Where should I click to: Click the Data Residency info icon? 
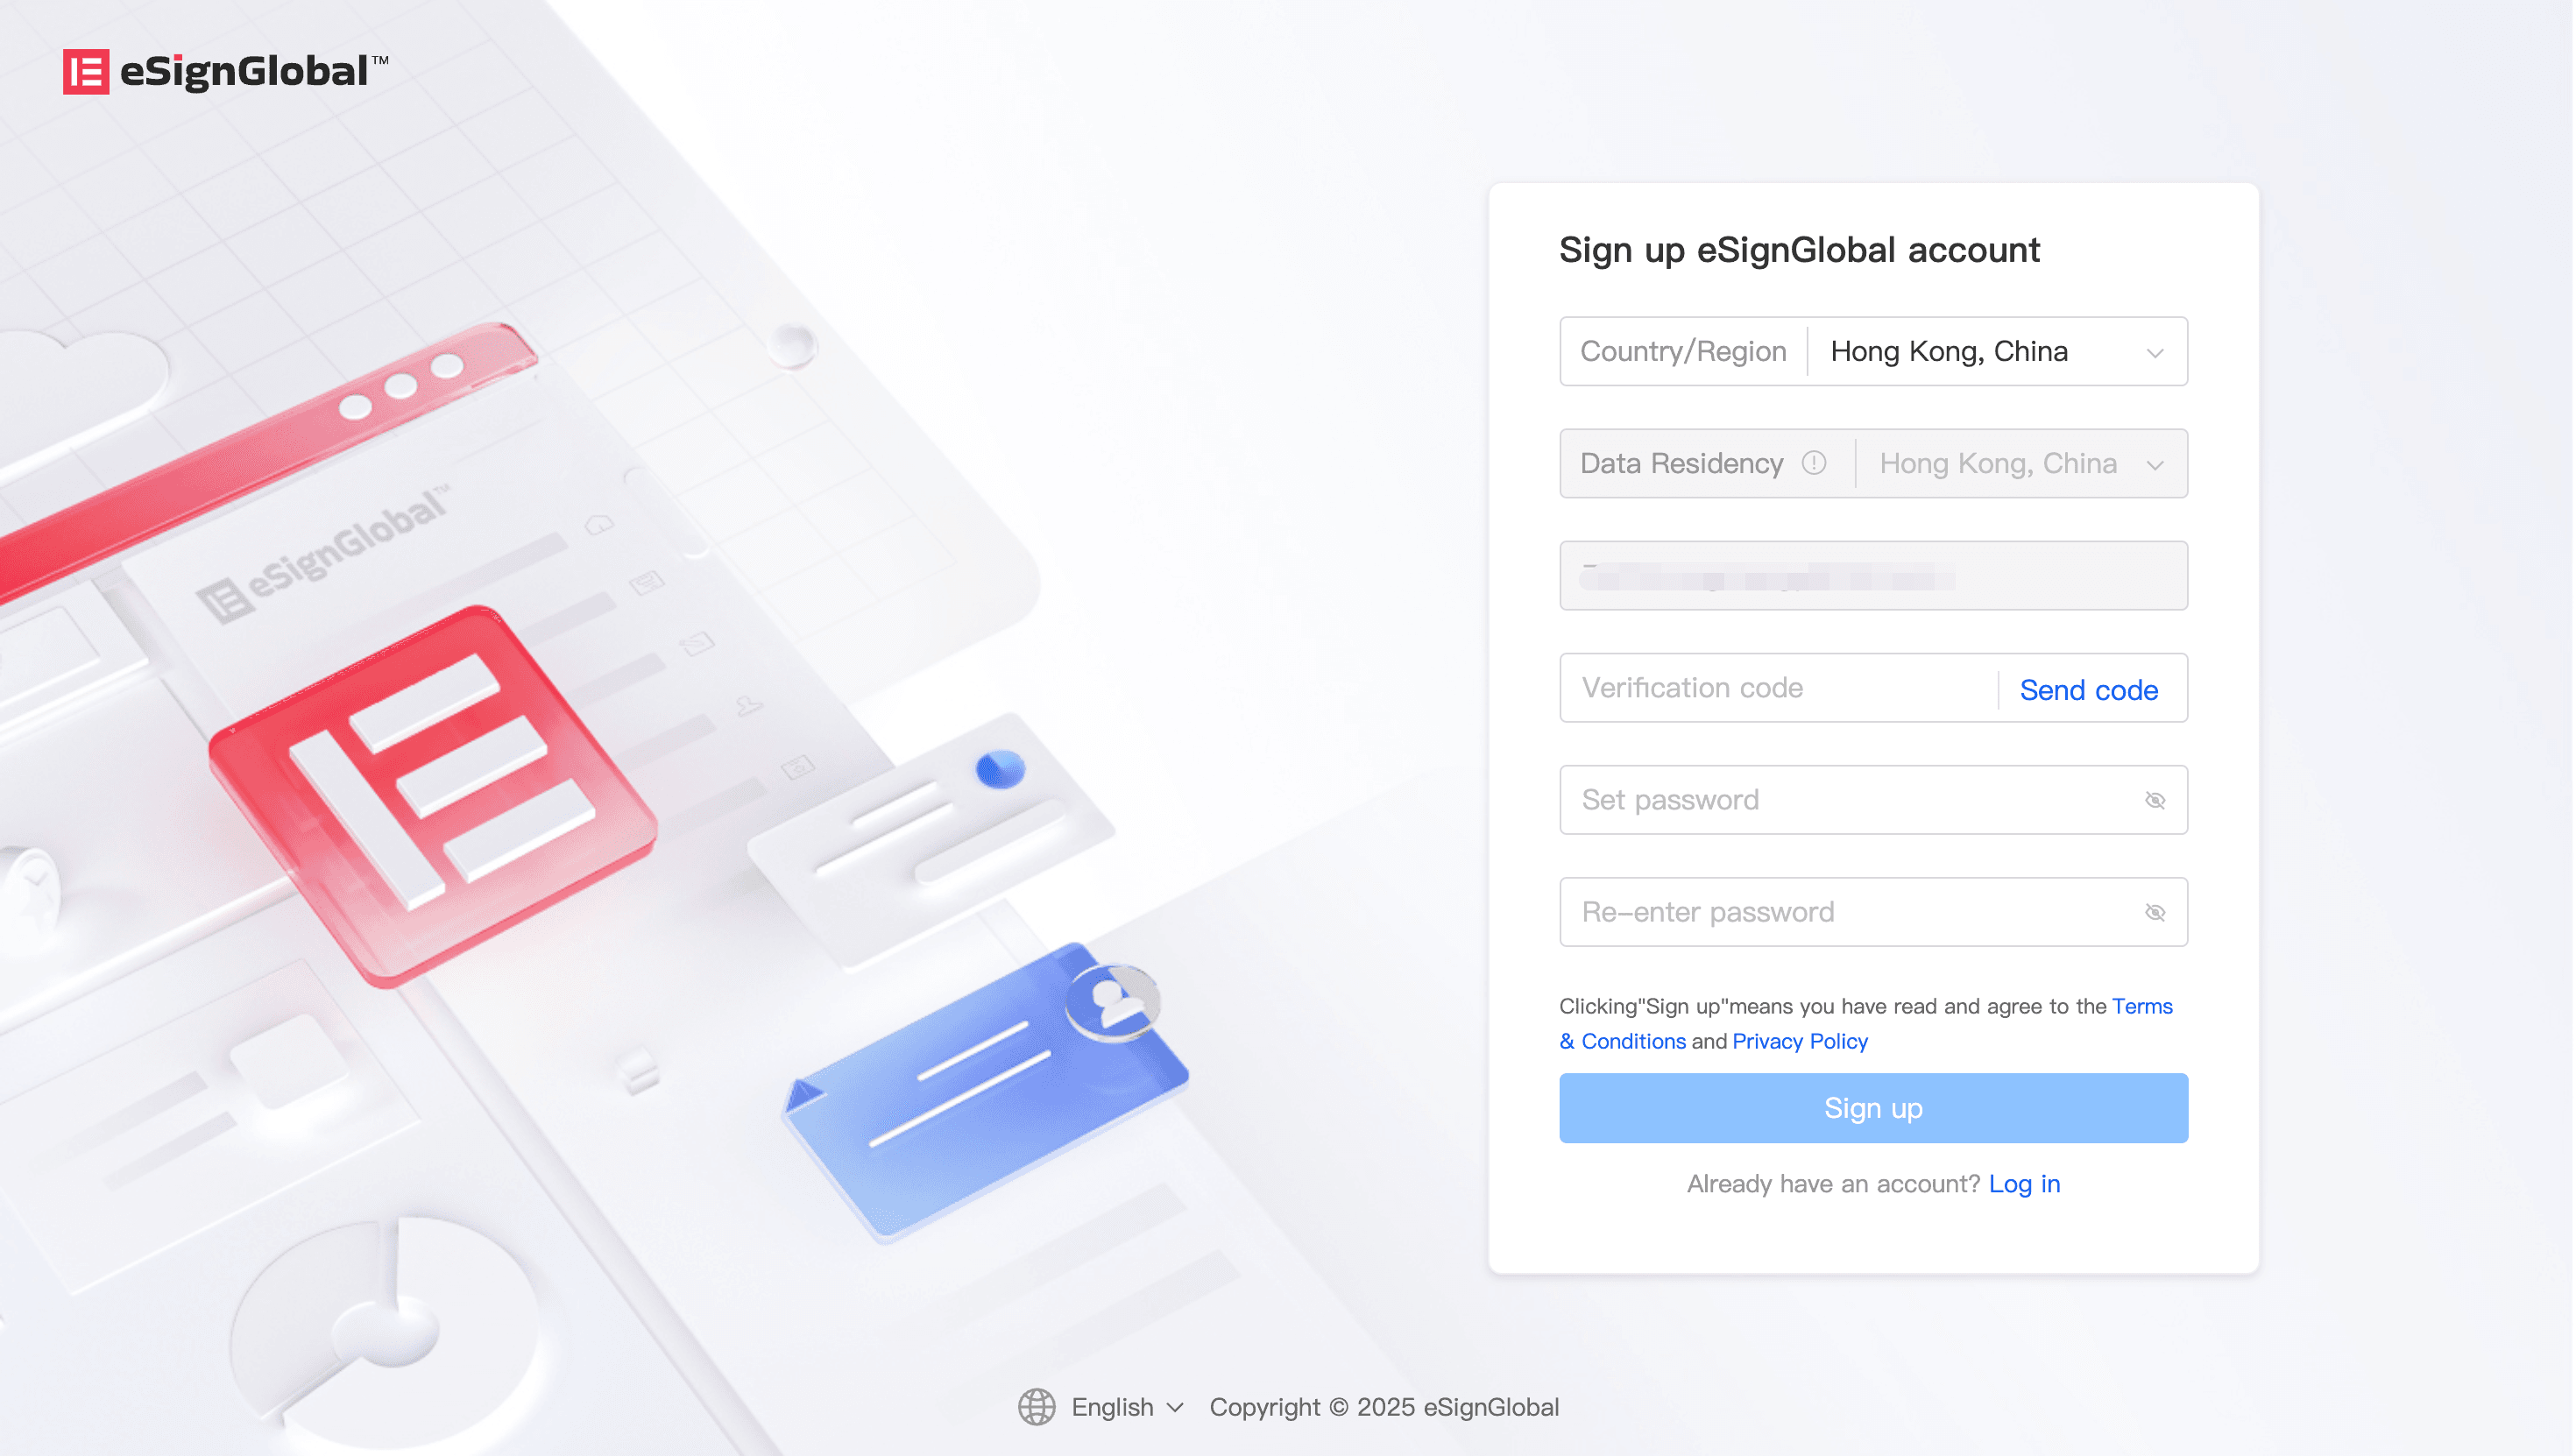[x=1814, y=463]
